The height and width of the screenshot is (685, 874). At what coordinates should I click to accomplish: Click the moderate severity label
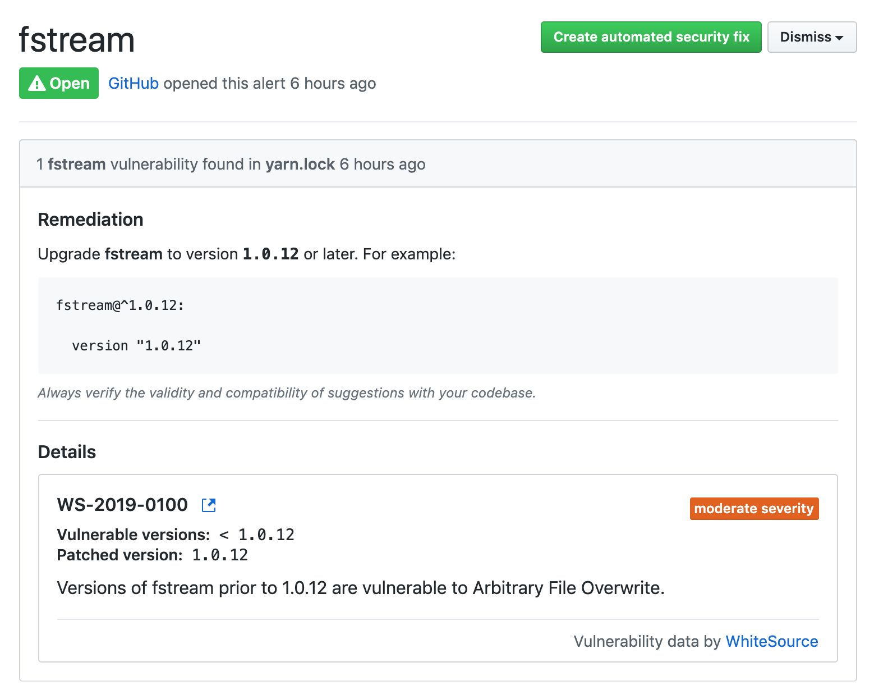click(x=753, y=509)
